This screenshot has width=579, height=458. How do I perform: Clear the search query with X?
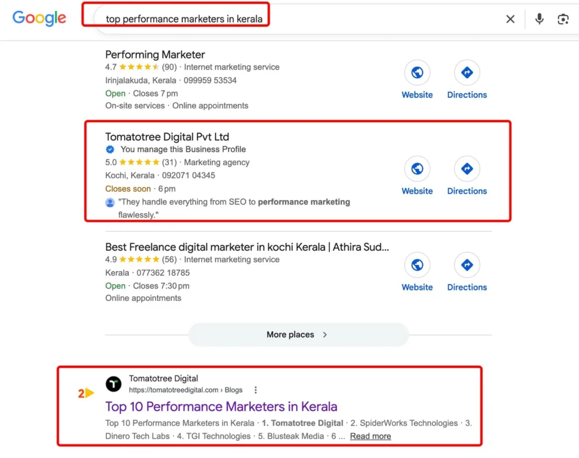click(511, 19)
